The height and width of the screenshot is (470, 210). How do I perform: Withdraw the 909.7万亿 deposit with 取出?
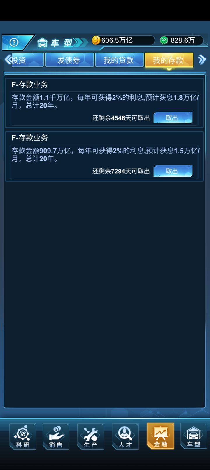pos(173,171)
